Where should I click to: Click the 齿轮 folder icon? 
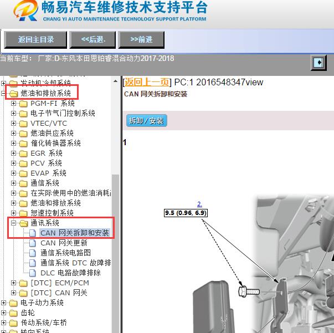click(13, 313)
